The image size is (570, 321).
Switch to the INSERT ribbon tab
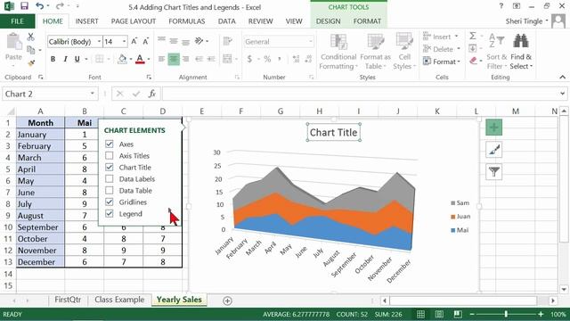pyautogui.click(x=87, y=21)
